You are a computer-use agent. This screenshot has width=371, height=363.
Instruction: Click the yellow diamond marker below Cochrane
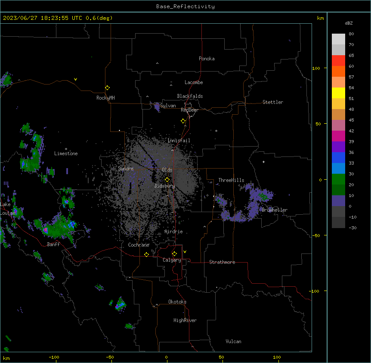(146, 254)
